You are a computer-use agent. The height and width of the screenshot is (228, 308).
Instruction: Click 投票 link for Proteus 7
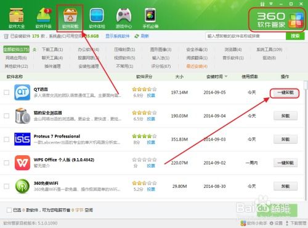tap(151, 142)
